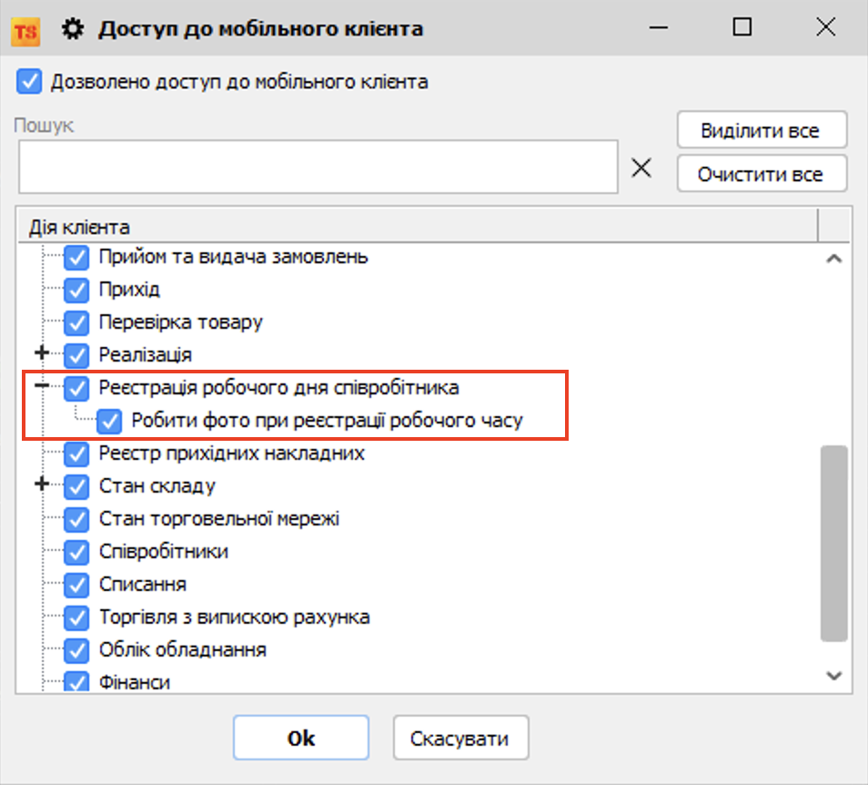
Task: Toggle the 'Прихід' checkbox
Action: pos(77,291)
